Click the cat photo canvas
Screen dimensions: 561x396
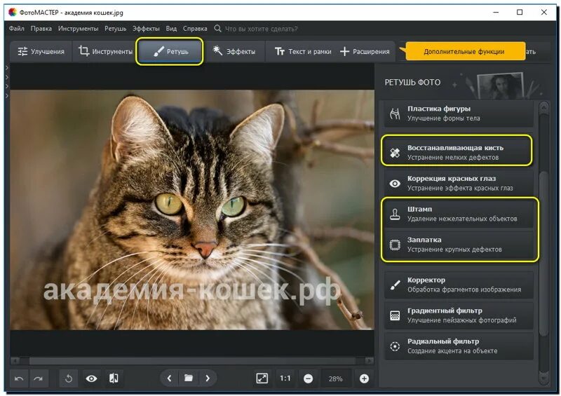point(192,210)
